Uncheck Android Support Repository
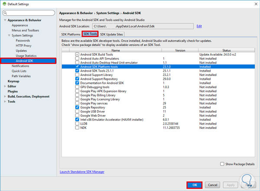The image size is (260, 191). (x=77, y=79)
